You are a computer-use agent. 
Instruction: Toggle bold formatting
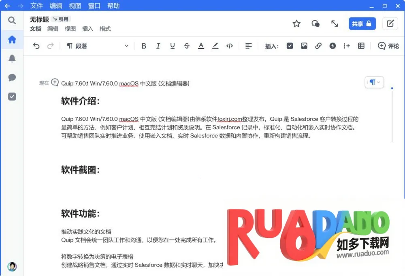[x=144, y=46]
